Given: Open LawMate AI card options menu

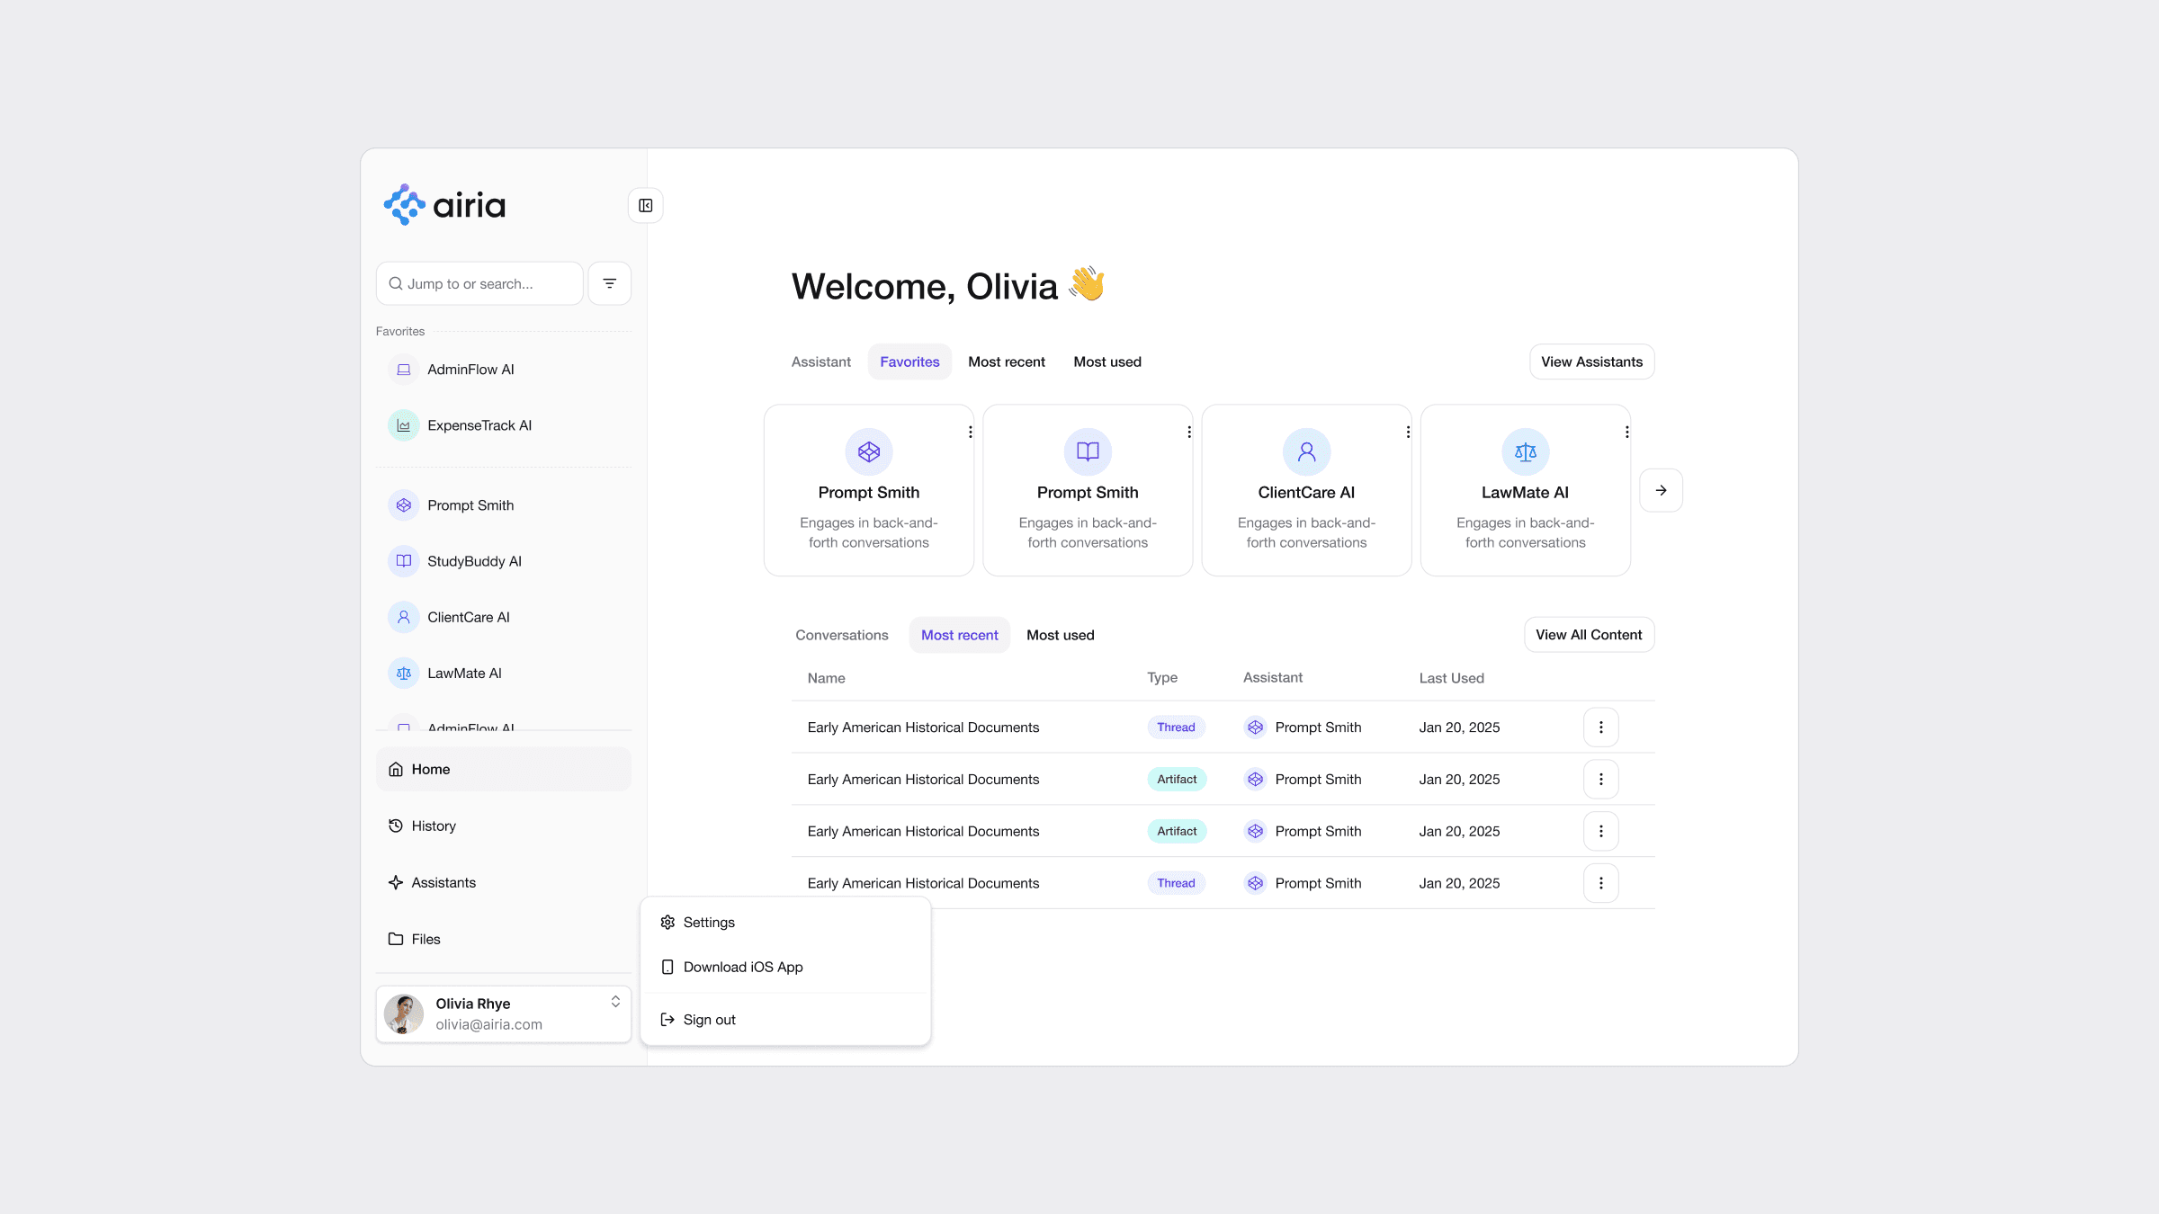Looking at the screenshot, I should 1626,432.
